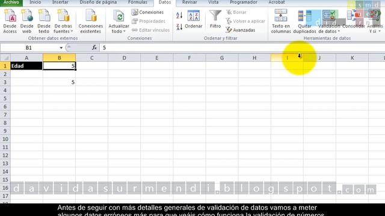This screenshot has width=385, height=216.
Task: Select row 3 header
Action: 5,82
